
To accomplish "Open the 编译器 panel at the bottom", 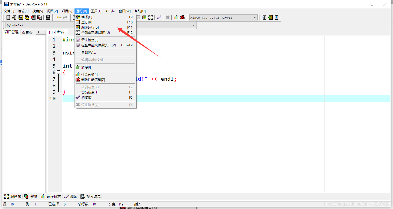I will 13,196.
